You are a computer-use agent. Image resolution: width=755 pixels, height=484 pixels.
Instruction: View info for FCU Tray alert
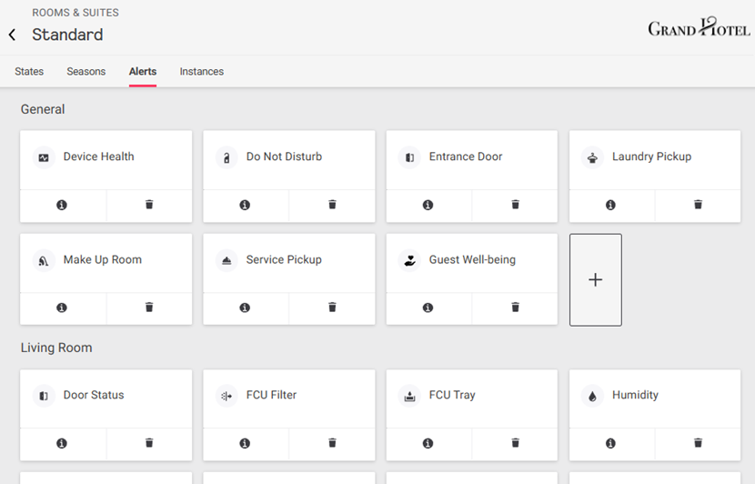click(x=428, y=443)
